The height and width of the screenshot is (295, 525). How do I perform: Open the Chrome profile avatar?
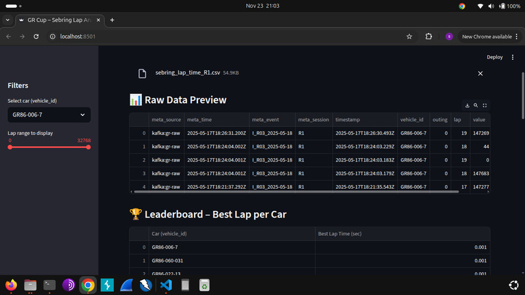click(x=449, y=36)
